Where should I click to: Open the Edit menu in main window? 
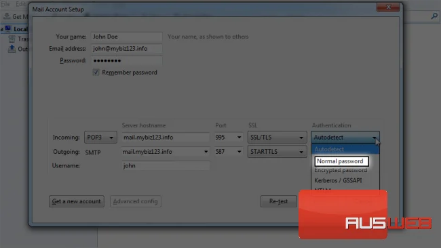[20, 4]
